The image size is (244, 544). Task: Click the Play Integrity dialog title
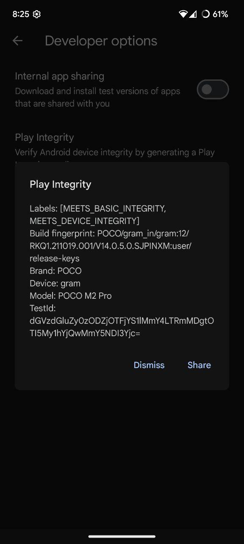[x=61, y=184]
